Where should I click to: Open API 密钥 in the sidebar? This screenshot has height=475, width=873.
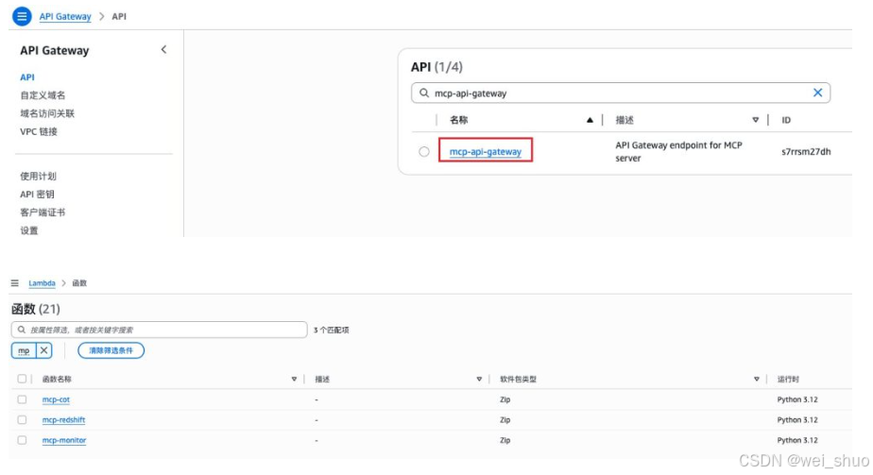coord(37,195)
